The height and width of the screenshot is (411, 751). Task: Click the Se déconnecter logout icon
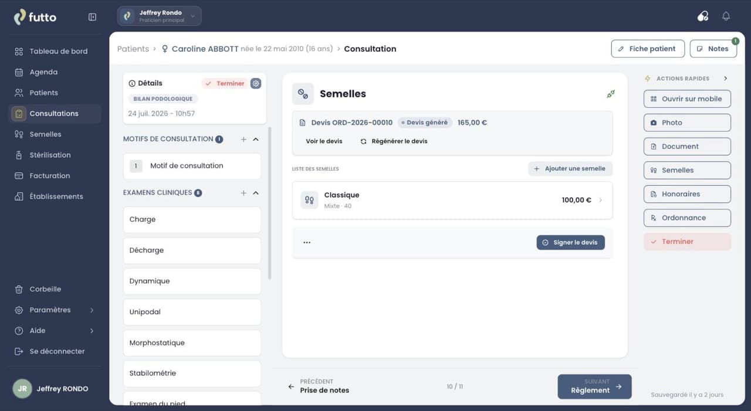pyautogui.click(x=19, y=351)
